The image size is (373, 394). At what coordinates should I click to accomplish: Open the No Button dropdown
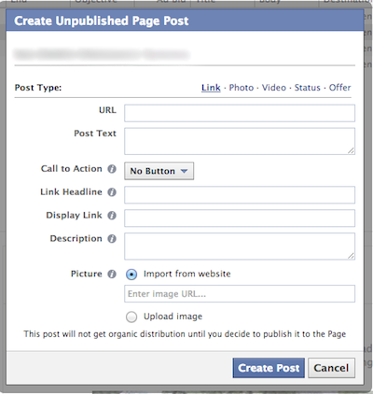(159, 171)
